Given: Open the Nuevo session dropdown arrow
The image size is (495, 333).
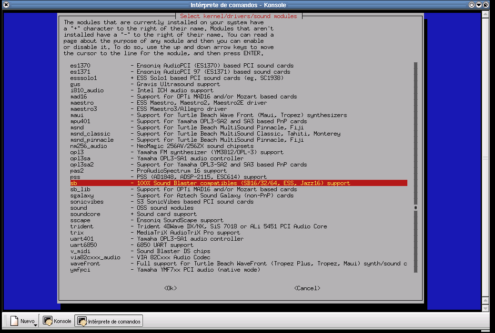Looking at the screenshot, I should [x=35, y=325].
